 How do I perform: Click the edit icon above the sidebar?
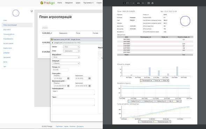[31, 11]
